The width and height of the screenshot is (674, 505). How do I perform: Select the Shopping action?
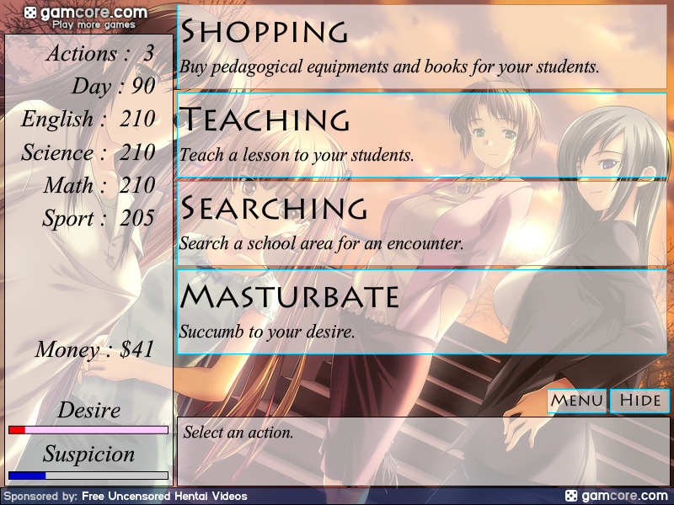click(422, 47)
